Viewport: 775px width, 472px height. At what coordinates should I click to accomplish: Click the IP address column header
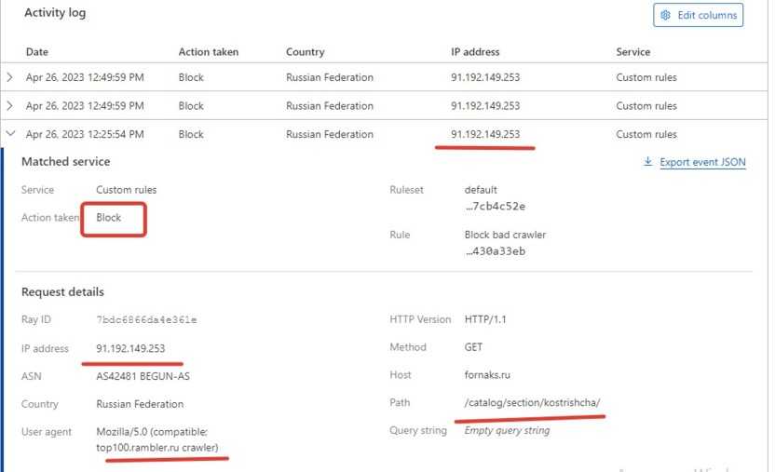tap(475, 52)
